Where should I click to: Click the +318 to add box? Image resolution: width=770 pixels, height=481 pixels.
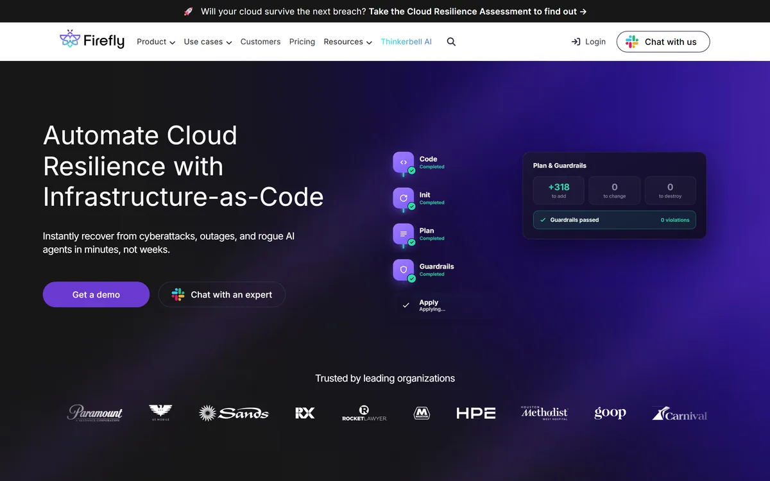coord(559,190)
